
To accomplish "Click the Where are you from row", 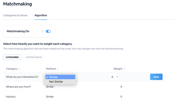I will coord(84,87).
